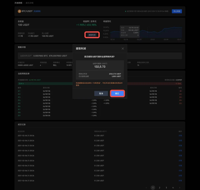Select the red sell orders tab bar
Screen dimensions: 200x190
click(x=155, y=84)
